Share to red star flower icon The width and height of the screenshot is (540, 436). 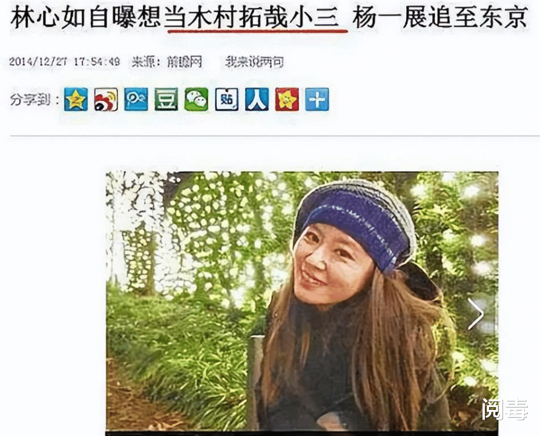(x=287, y=99)
